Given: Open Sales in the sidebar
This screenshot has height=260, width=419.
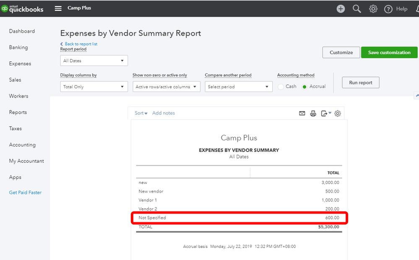Looking at the screenshot, I should click(x=15, y=80).
